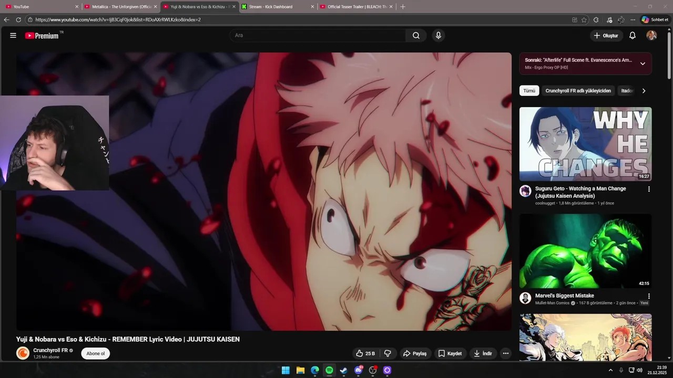The height and width of the screenshot is (378, 673).
Task: Open the YouTube guide hamburger menu
Action: click(13, 36)
